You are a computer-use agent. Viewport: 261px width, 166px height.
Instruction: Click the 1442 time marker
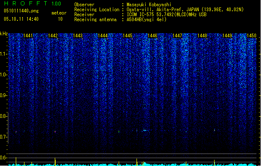point(53,36)
